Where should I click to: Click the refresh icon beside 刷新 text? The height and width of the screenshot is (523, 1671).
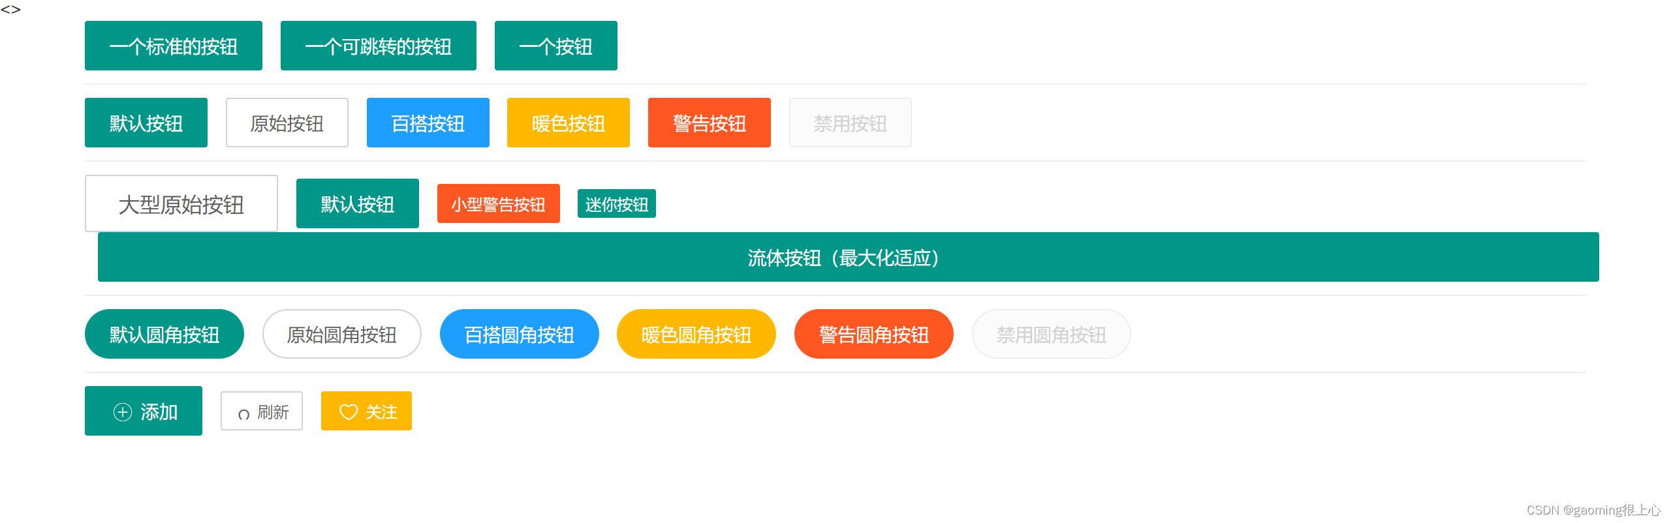[244, 411]
